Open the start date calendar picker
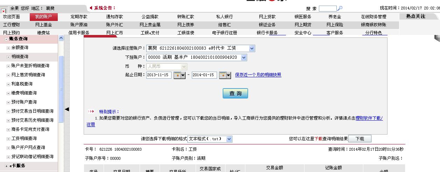The width and height of the screenshot is (440, 172). tap(179, 75)
